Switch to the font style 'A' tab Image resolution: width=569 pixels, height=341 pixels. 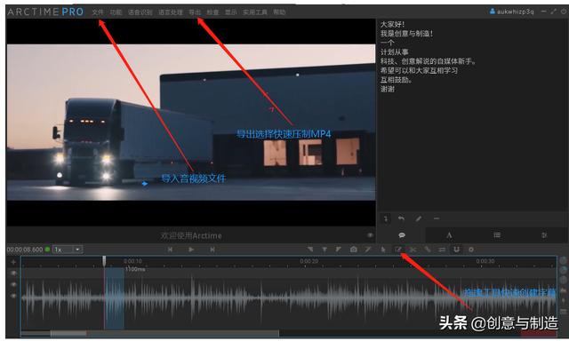coord(449,235)
